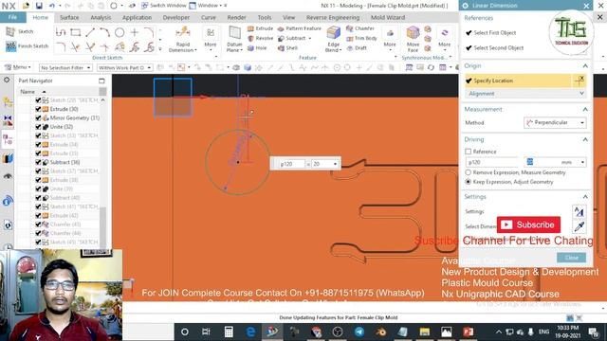Click the Close button in dialog
Image resolution: width=607 pixels, height=341 pixels.
(571, 258)
